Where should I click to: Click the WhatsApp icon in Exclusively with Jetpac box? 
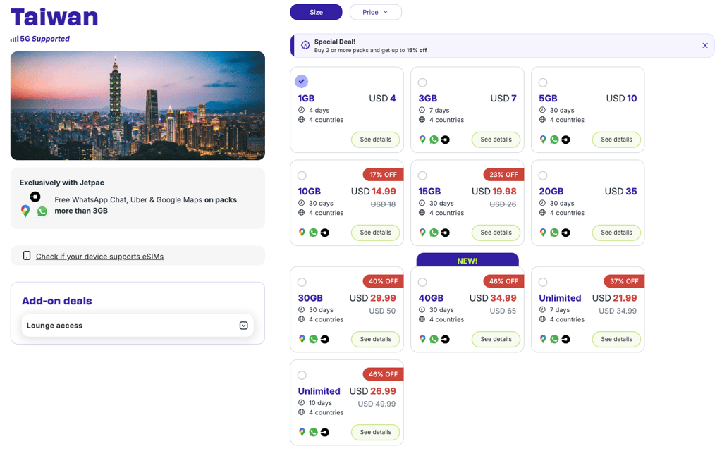pos(42,211)
